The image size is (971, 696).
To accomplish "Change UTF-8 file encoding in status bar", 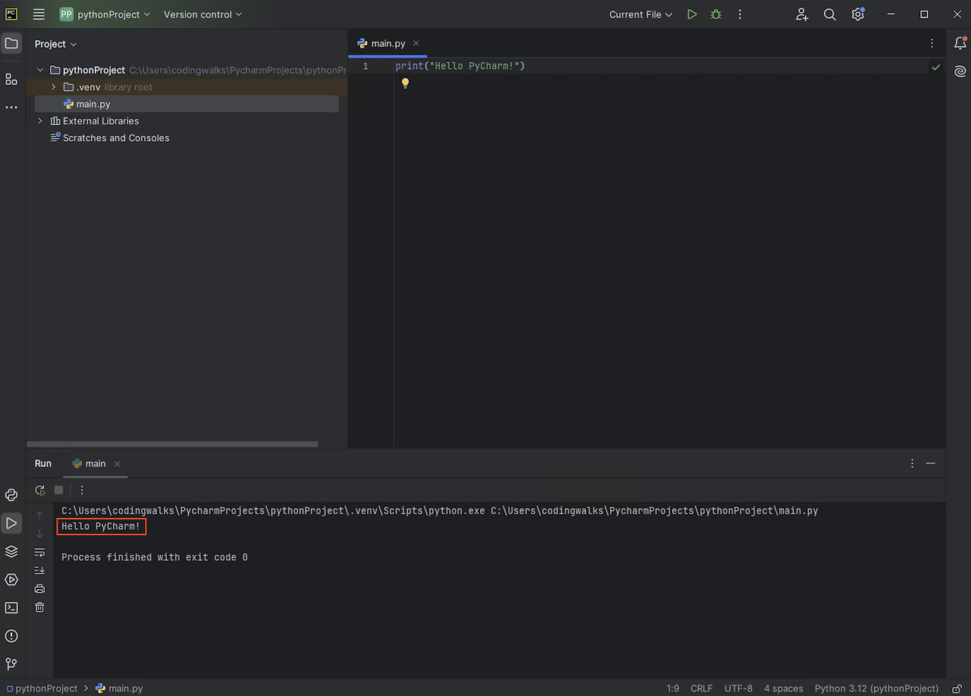I will click(x=739, y=688).
